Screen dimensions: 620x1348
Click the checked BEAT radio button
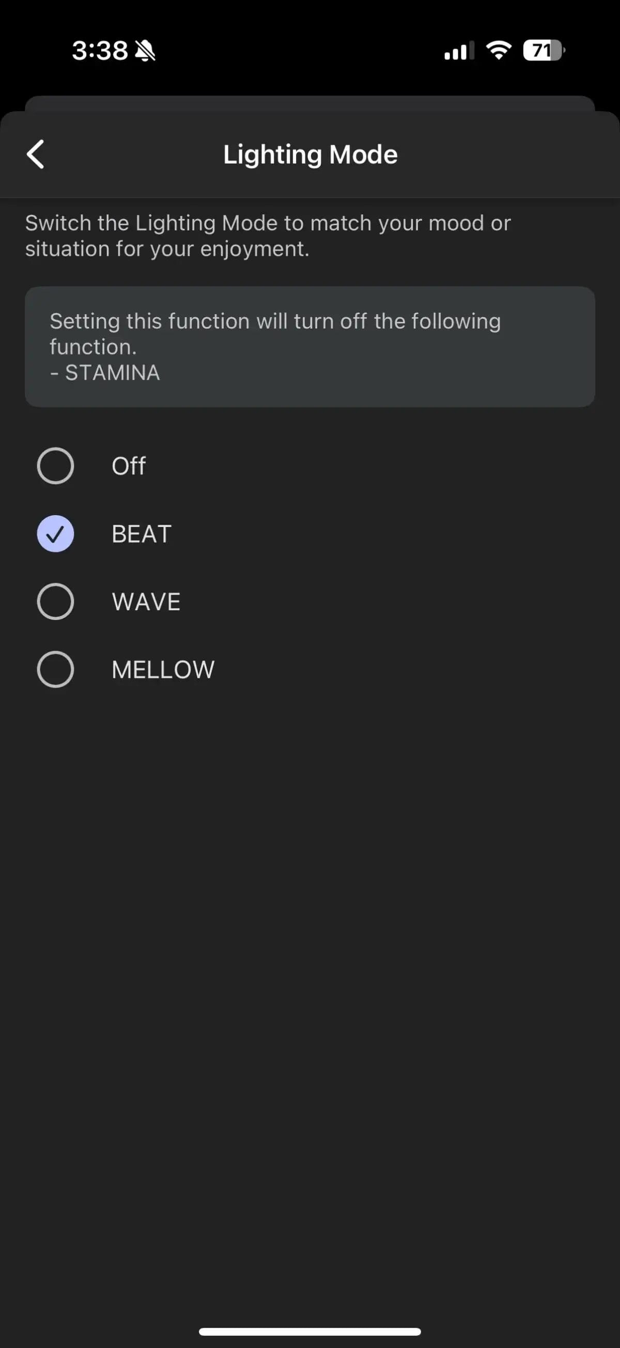coord(55,534)
